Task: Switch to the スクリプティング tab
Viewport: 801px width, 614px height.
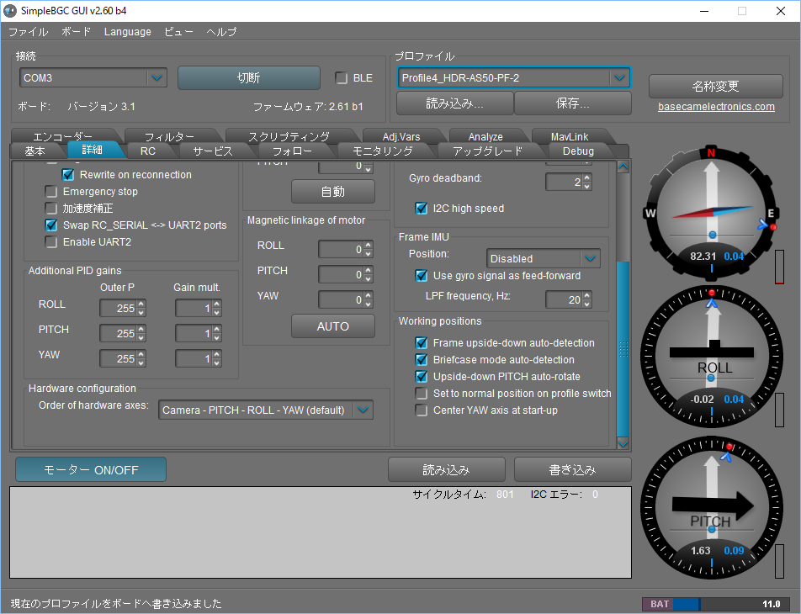Action: pos(289,136)
